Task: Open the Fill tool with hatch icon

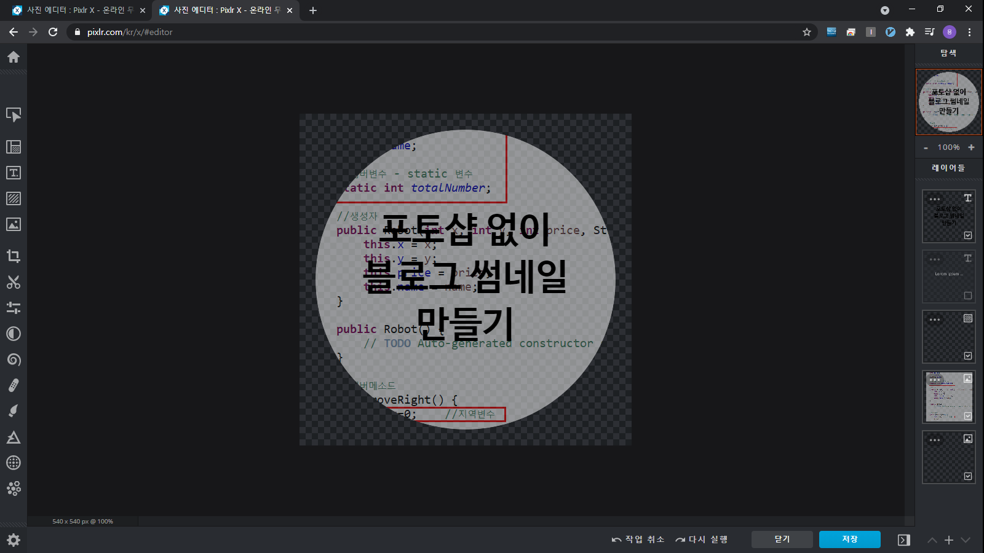Action: pos(14,198)
